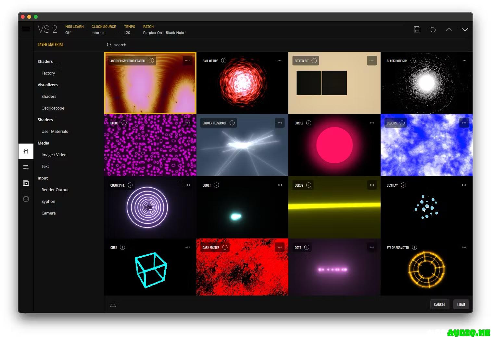The height and width of the screenshot is (337, 491).
Task: Go to next patch with down chevron
Action: pyautogui.click(x=465, y=29)
